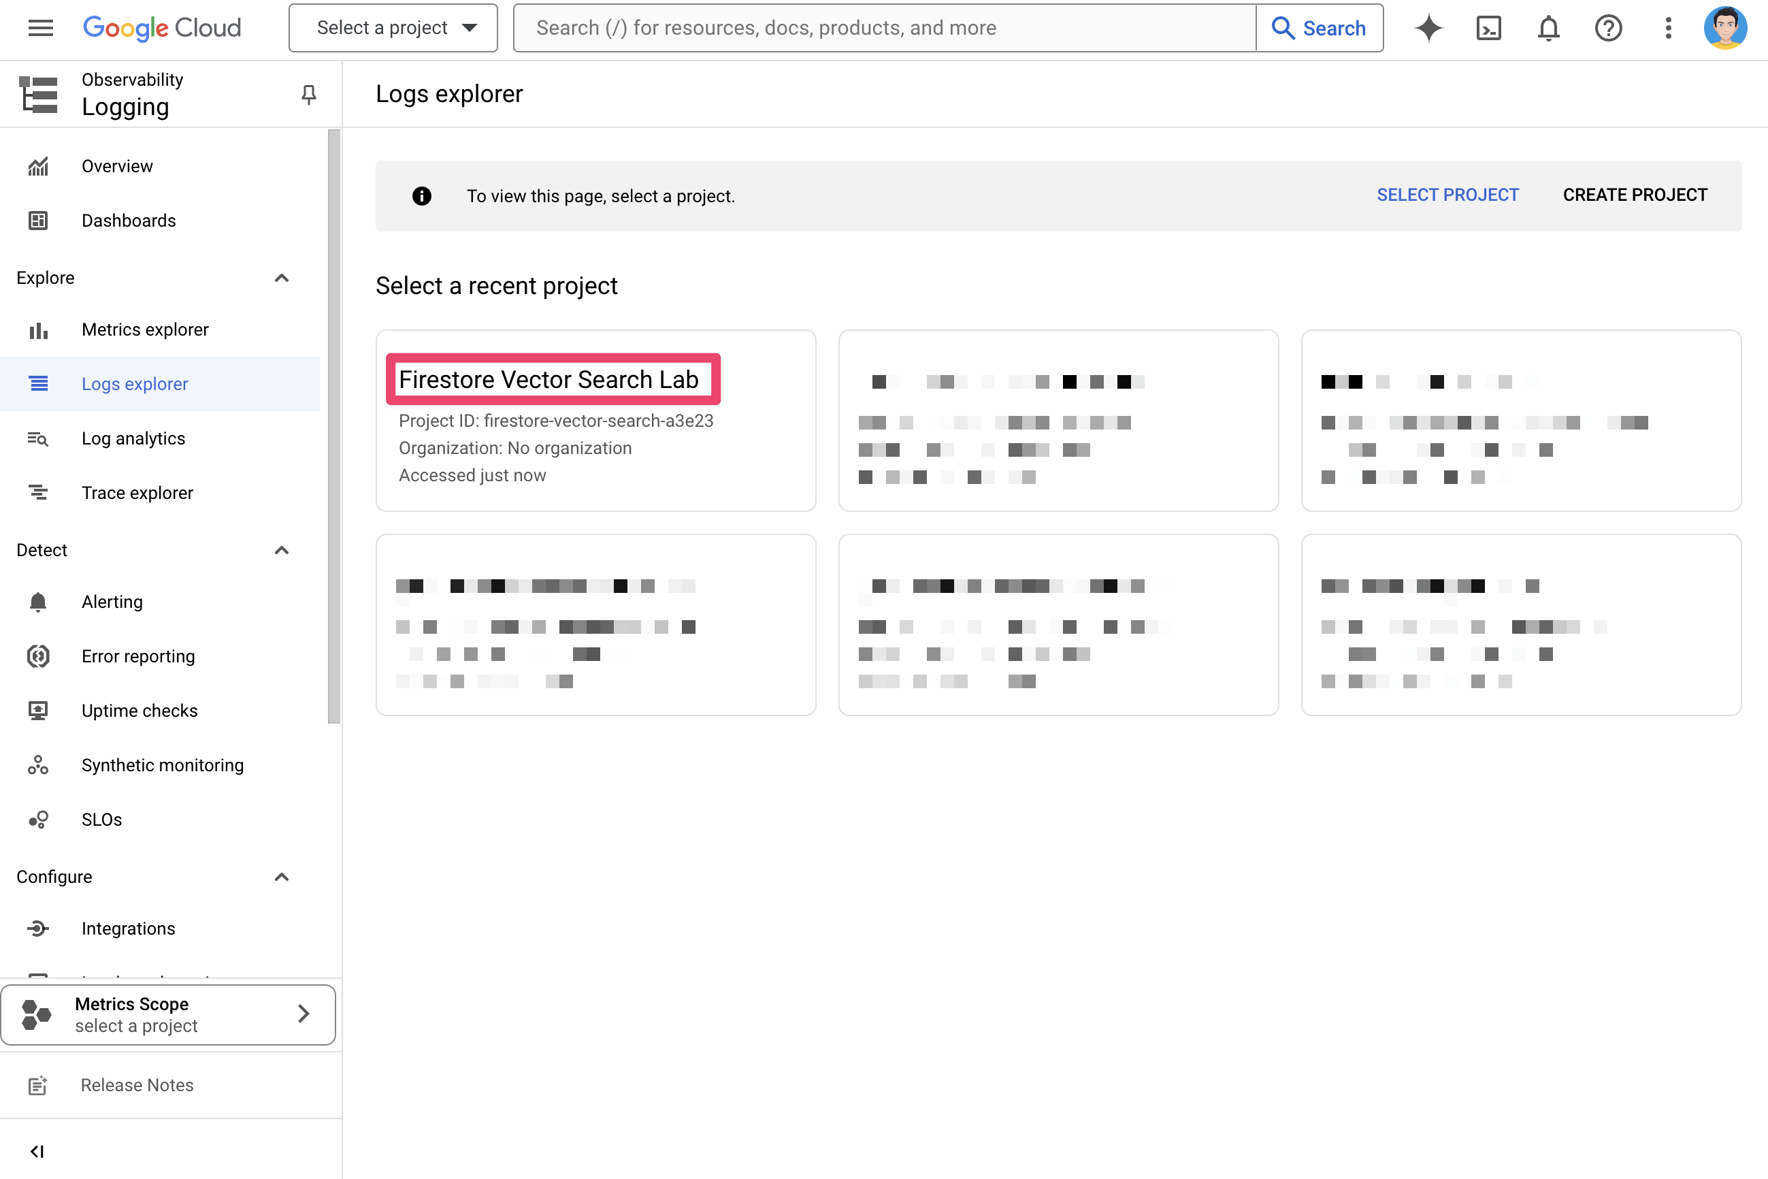Click the Uptime checks icon
Viewport: 1768px width, 1179px height.
pyautogui.click(x=37, y=711)
